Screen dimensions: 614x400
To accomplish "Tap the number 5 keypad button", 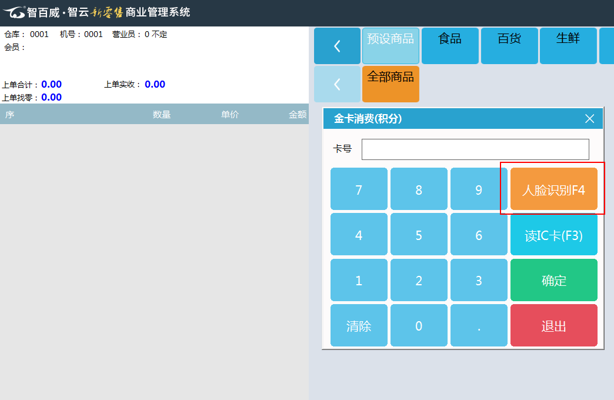I will tap(419, 235).
